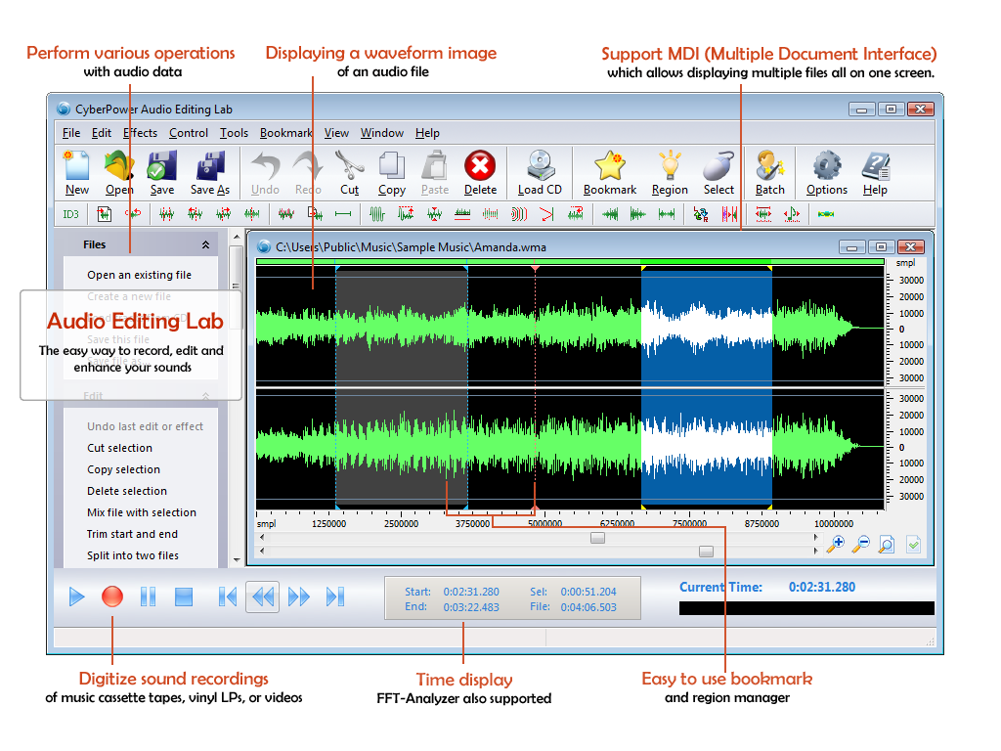1001x751 pixels.
Task: Click the zoom-to-selection magnifier icon
Action: [x=886, y=544]
